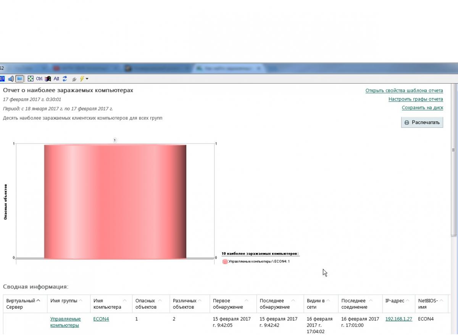Sort by 'IP-адрес' column arrow
This screenshot has height=335, width=458.
pyautogui.click(x=408, y=301)
